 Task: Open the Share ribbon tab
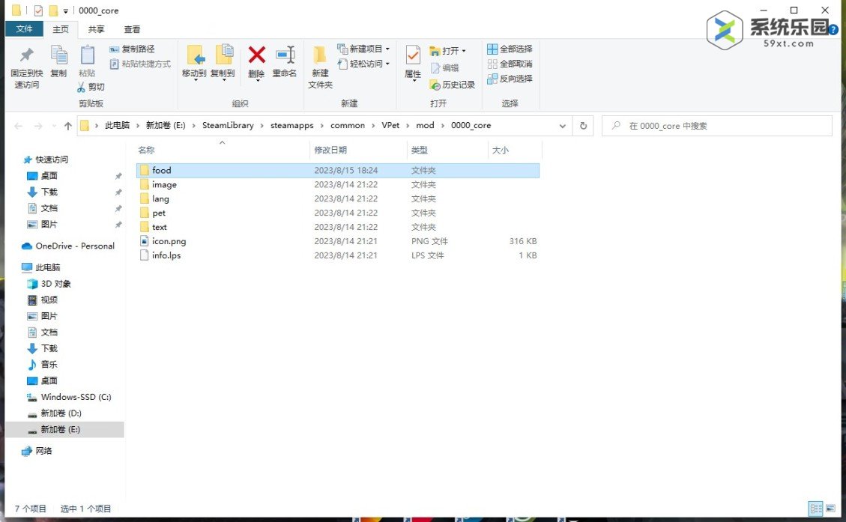[x=96, y=29]
